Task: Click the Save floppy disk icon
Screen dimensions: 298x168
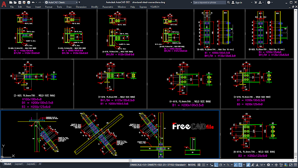Action: 20,2
